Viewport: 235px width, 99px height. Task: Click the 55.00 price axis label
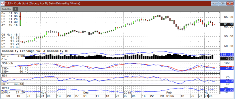[228, 36]
